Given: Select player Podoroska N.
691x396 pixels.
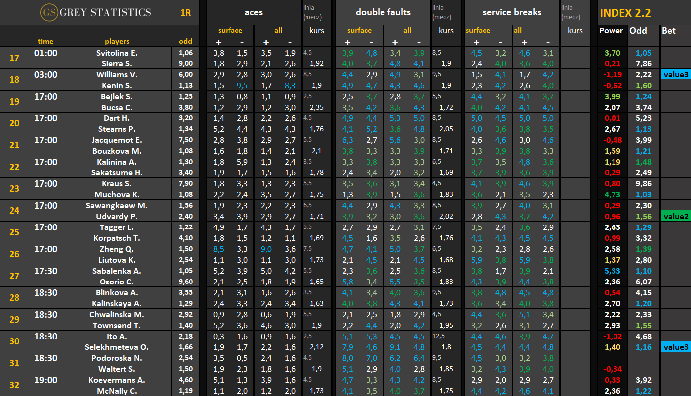Looking at the screenshot, I should click(x=117, y=358).
